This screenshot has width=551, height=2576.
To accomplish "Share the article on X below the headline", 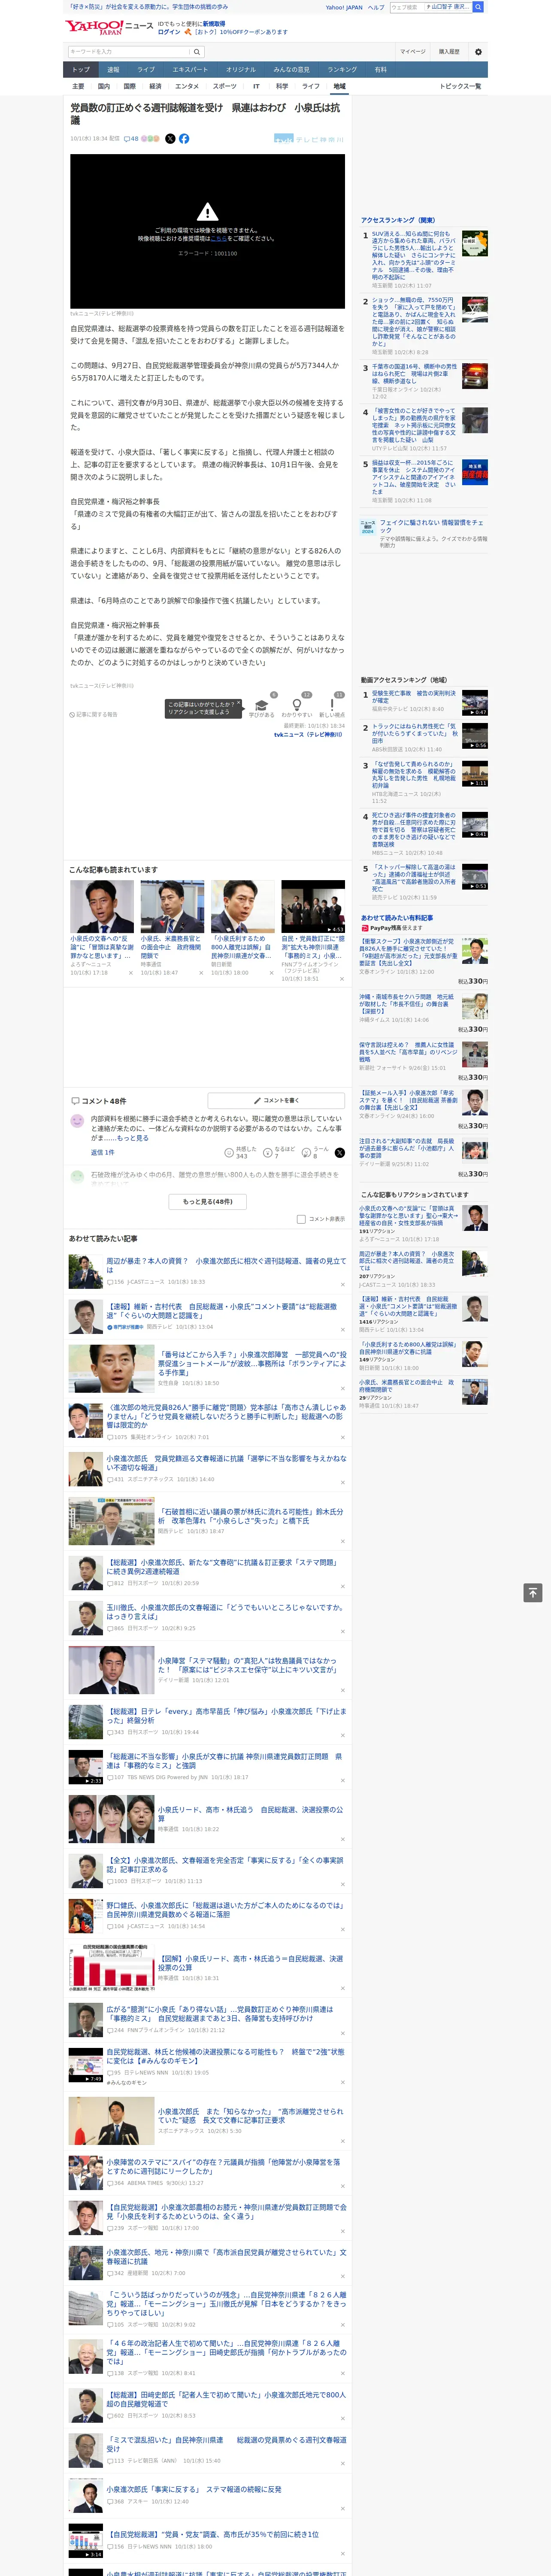I will 170,139.
